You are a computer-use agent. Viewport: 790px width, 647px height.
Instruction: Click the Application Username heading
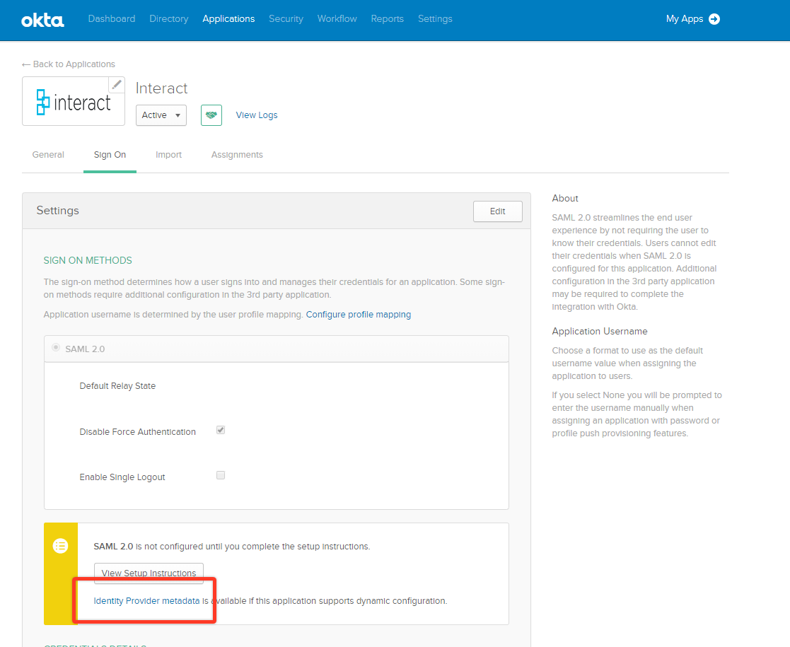click(600, 331)
